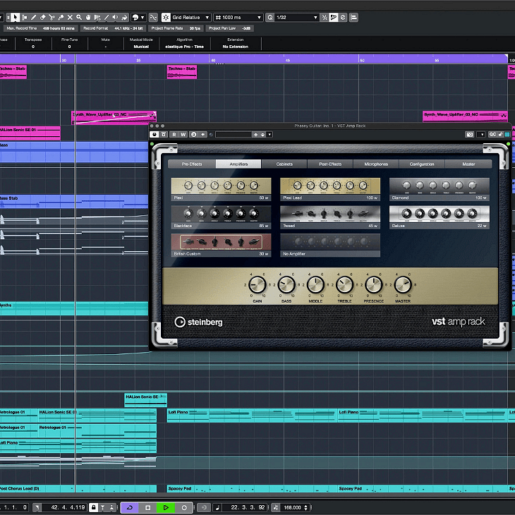
Task: Switch to the Master tab
Action: tap(468, 164)
